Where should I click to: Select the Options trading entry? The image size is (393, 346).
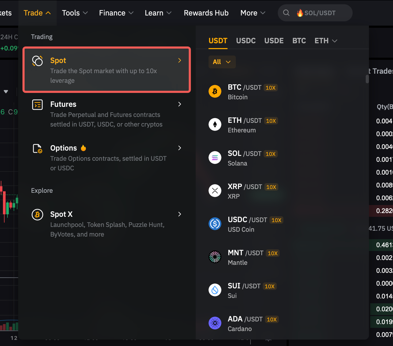click(106, 158)
